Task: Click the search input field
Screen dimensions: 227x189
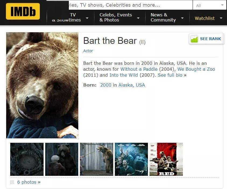Action: (131, 5)
